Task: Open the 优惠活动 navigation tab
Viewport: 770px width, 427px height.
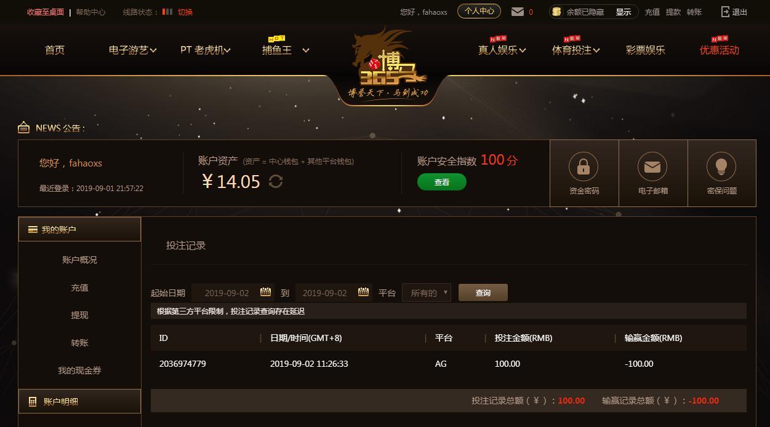Action: click(x=719, y=50)
